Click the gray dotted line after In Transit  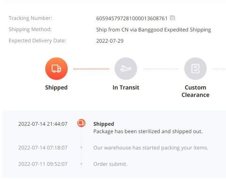161,69
